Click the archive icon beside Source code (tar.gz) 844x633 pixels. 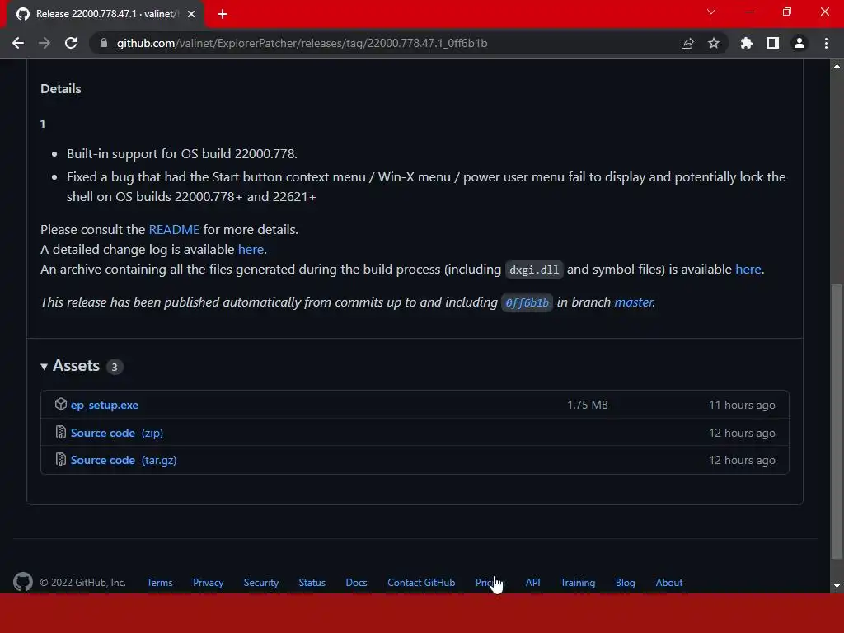click(61, 460)
